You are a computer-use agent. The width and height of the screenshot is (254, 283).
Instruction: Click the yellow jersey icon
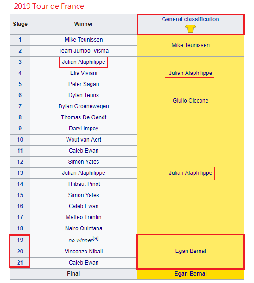[190, 29]
